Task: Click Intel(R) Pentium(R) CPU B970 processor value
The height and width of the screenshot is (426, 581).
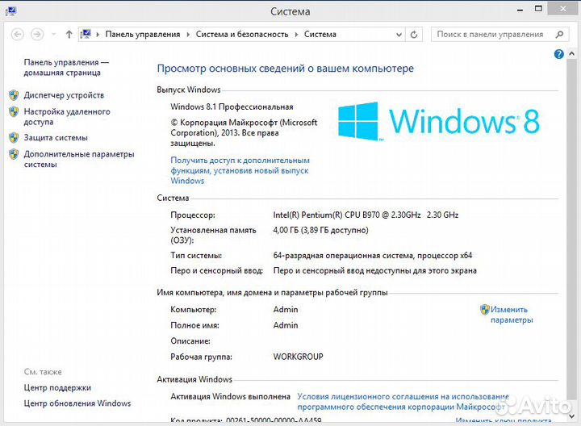Action: click(366, 215)
